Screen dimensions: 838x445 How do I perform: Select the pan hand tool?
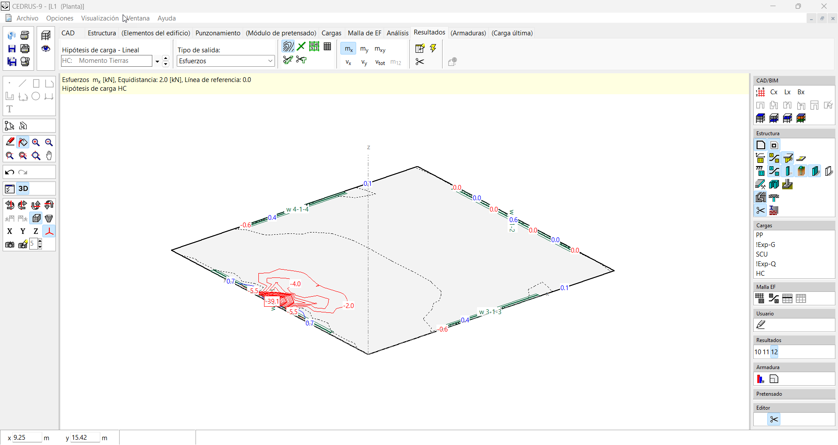tap(49, 156)
